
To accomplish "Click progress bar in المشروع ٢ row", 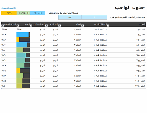I will (23, 35).
